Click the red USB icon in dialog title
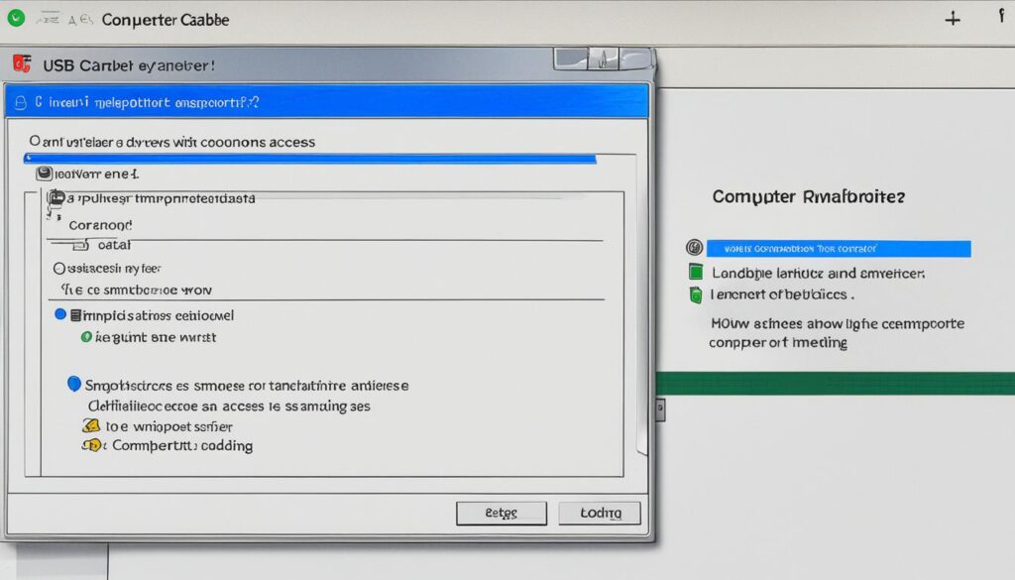 22,65
